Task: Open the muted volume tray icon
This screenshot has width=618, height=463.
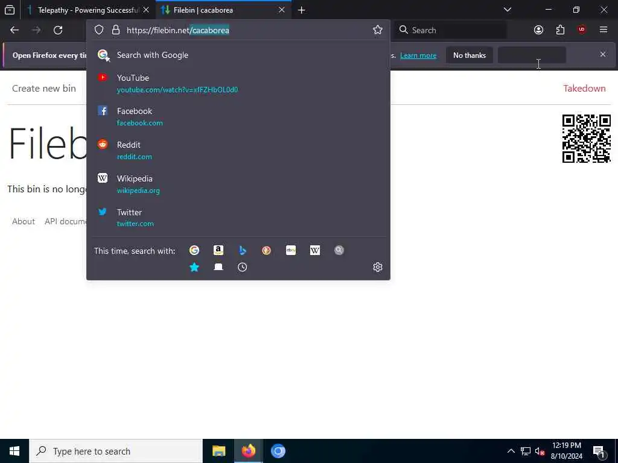Action: coord(540,451)
